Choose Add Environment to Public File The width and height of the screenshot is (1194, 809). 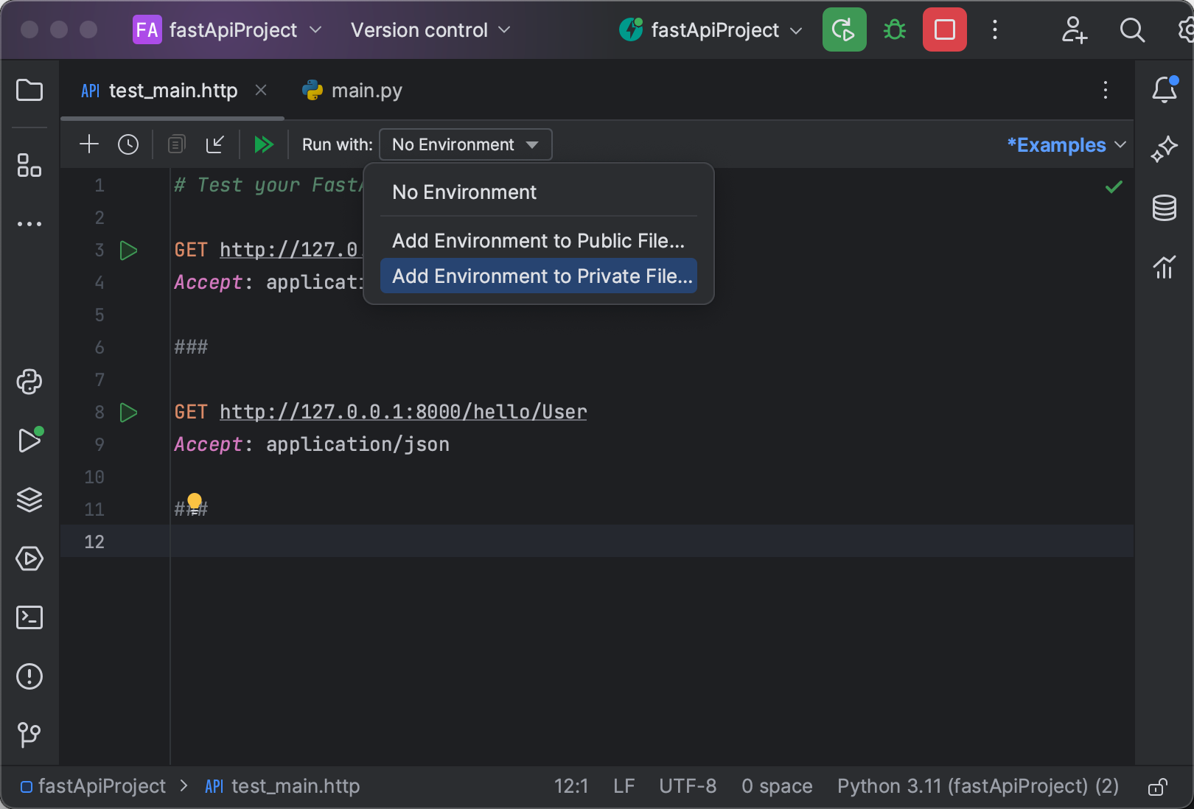tap(539, 241)
